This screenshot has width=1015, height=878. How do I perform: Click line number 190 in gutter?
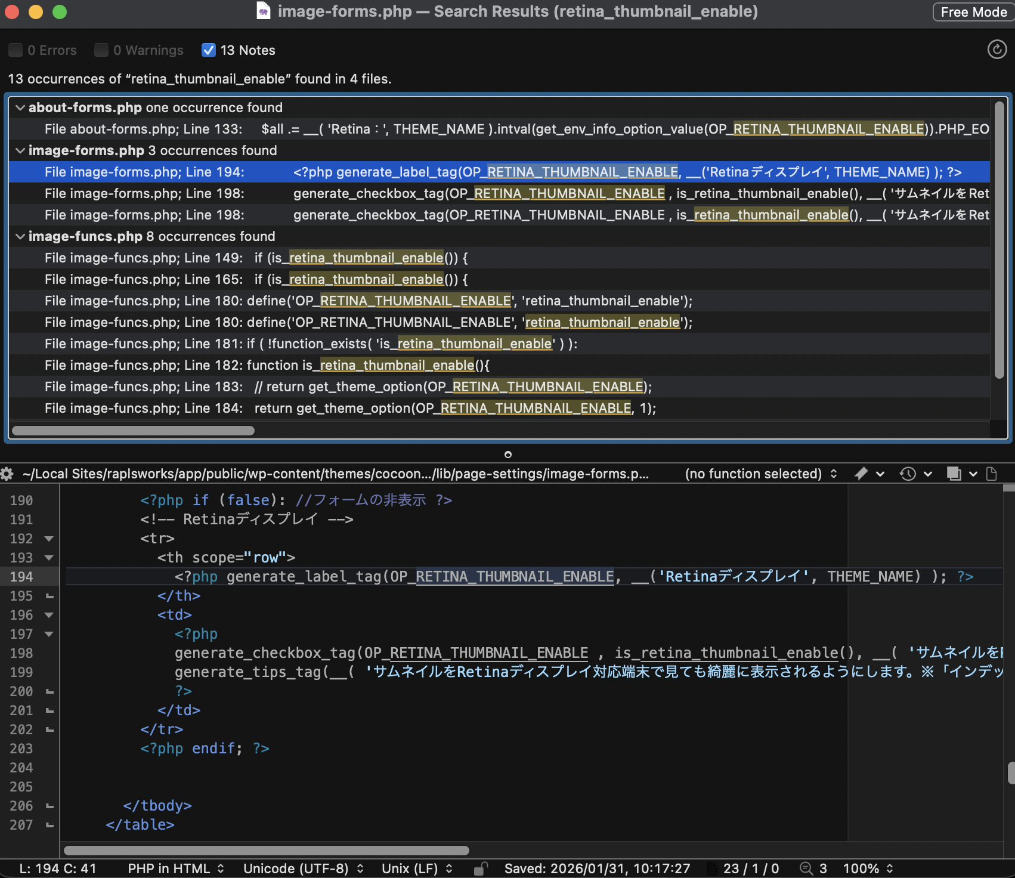(21, 500)
